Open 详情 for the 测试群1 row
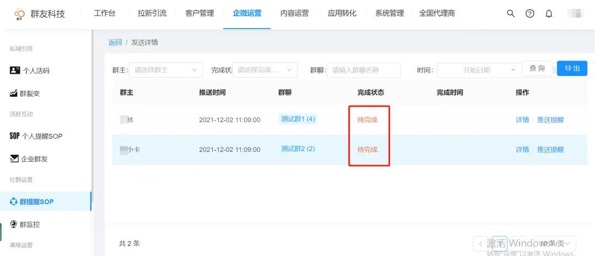The width and height of the screenshot is (595, 256). tap(522, 120)
